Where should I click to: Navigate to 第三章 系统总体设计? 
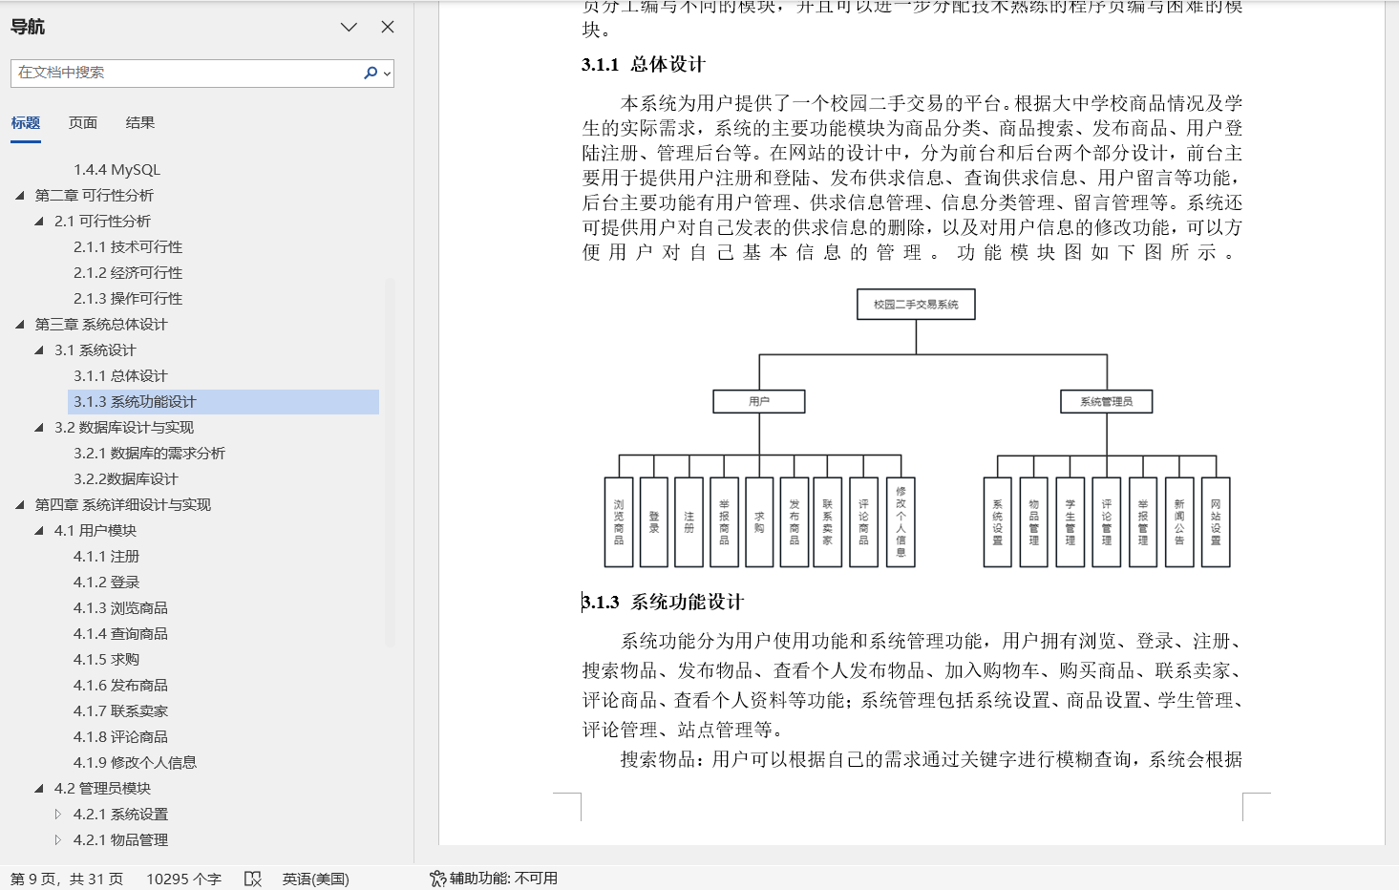pos(101,325)
